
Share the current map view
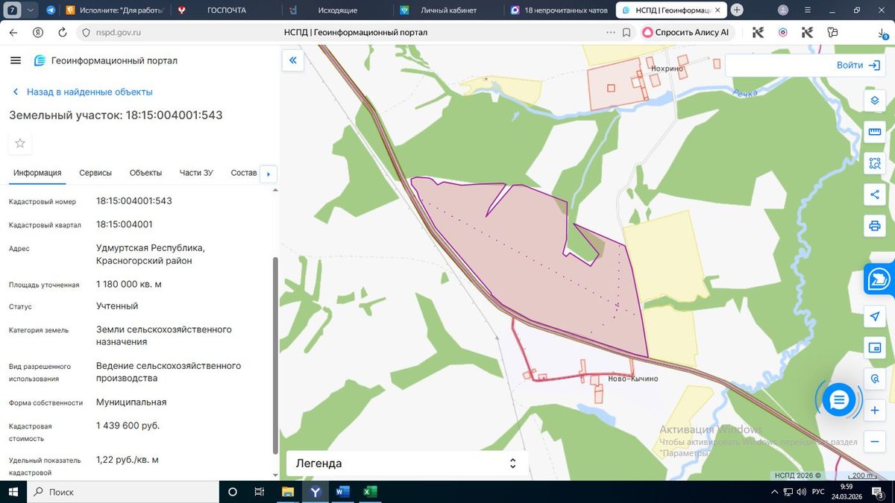[x=875, y=194]
